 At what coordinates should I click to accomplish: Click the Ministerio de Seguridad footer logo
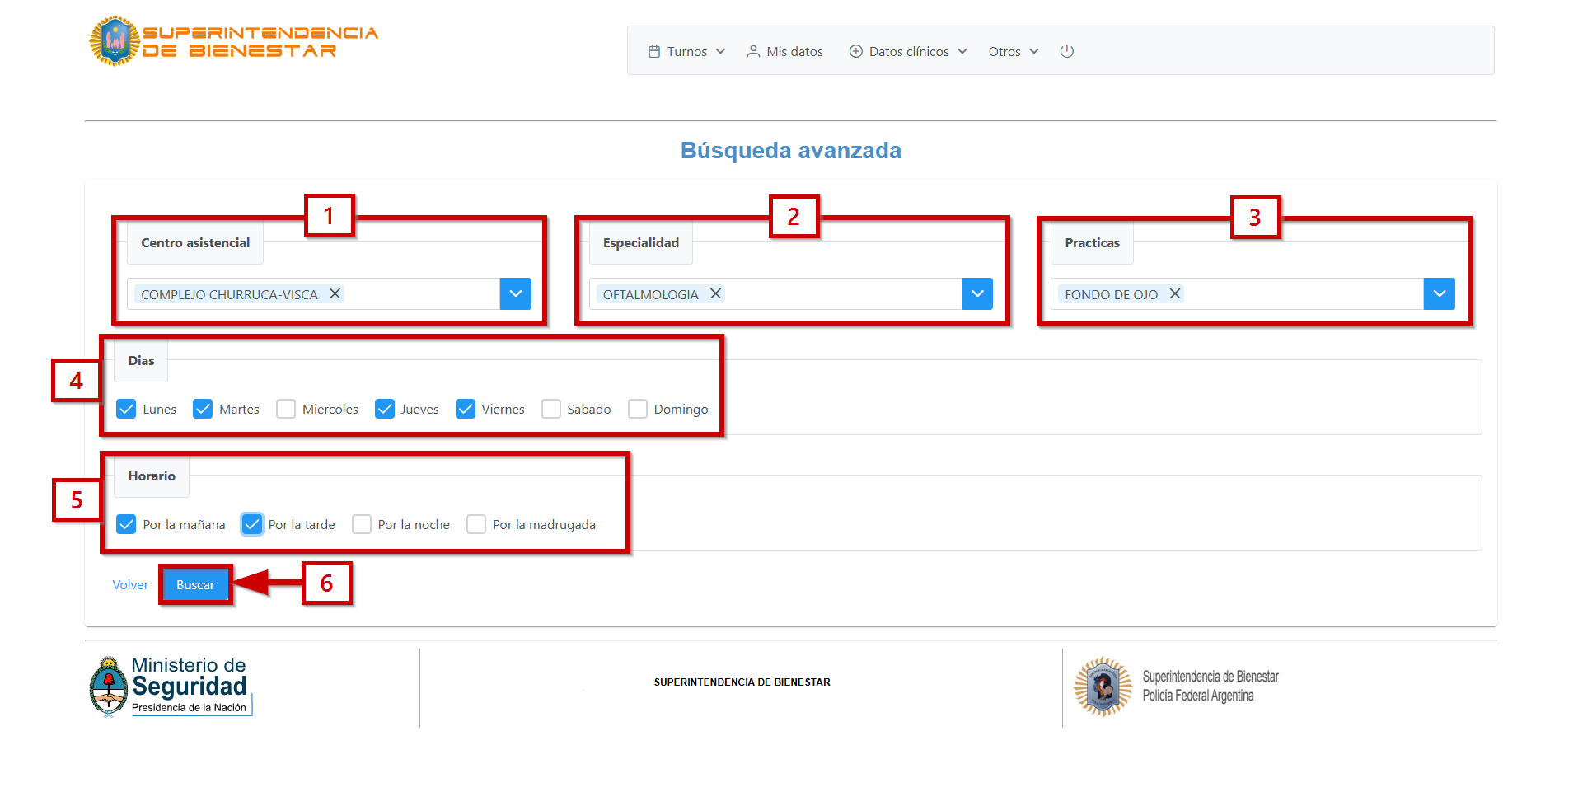click(171, 687)
